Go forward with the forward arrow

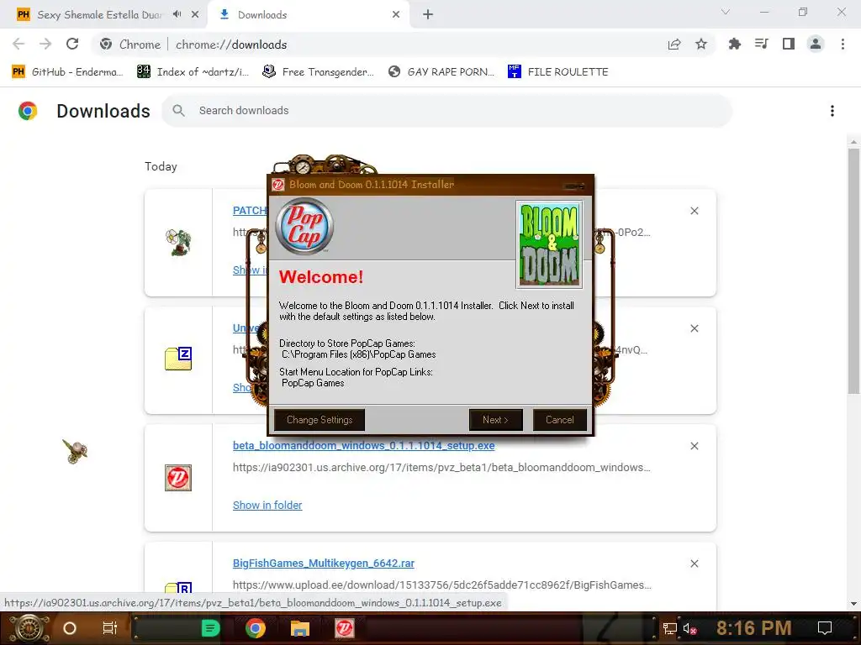pyautogui.click(x=45, y=44)
